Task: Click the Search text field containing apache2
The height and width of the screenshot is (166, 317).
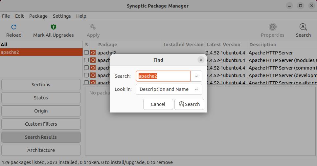Action: 163,76
